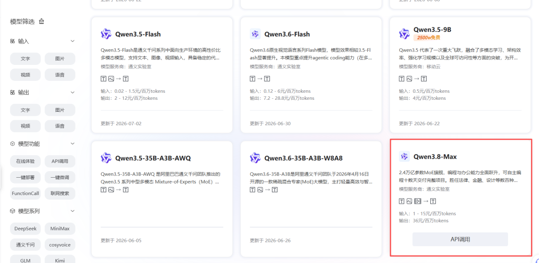Viewport: 539px width, 263px height.
Task: Click image modality icon on Qwen3.5-35B-A3B-AWQ card
Action: tap(111, 190)
